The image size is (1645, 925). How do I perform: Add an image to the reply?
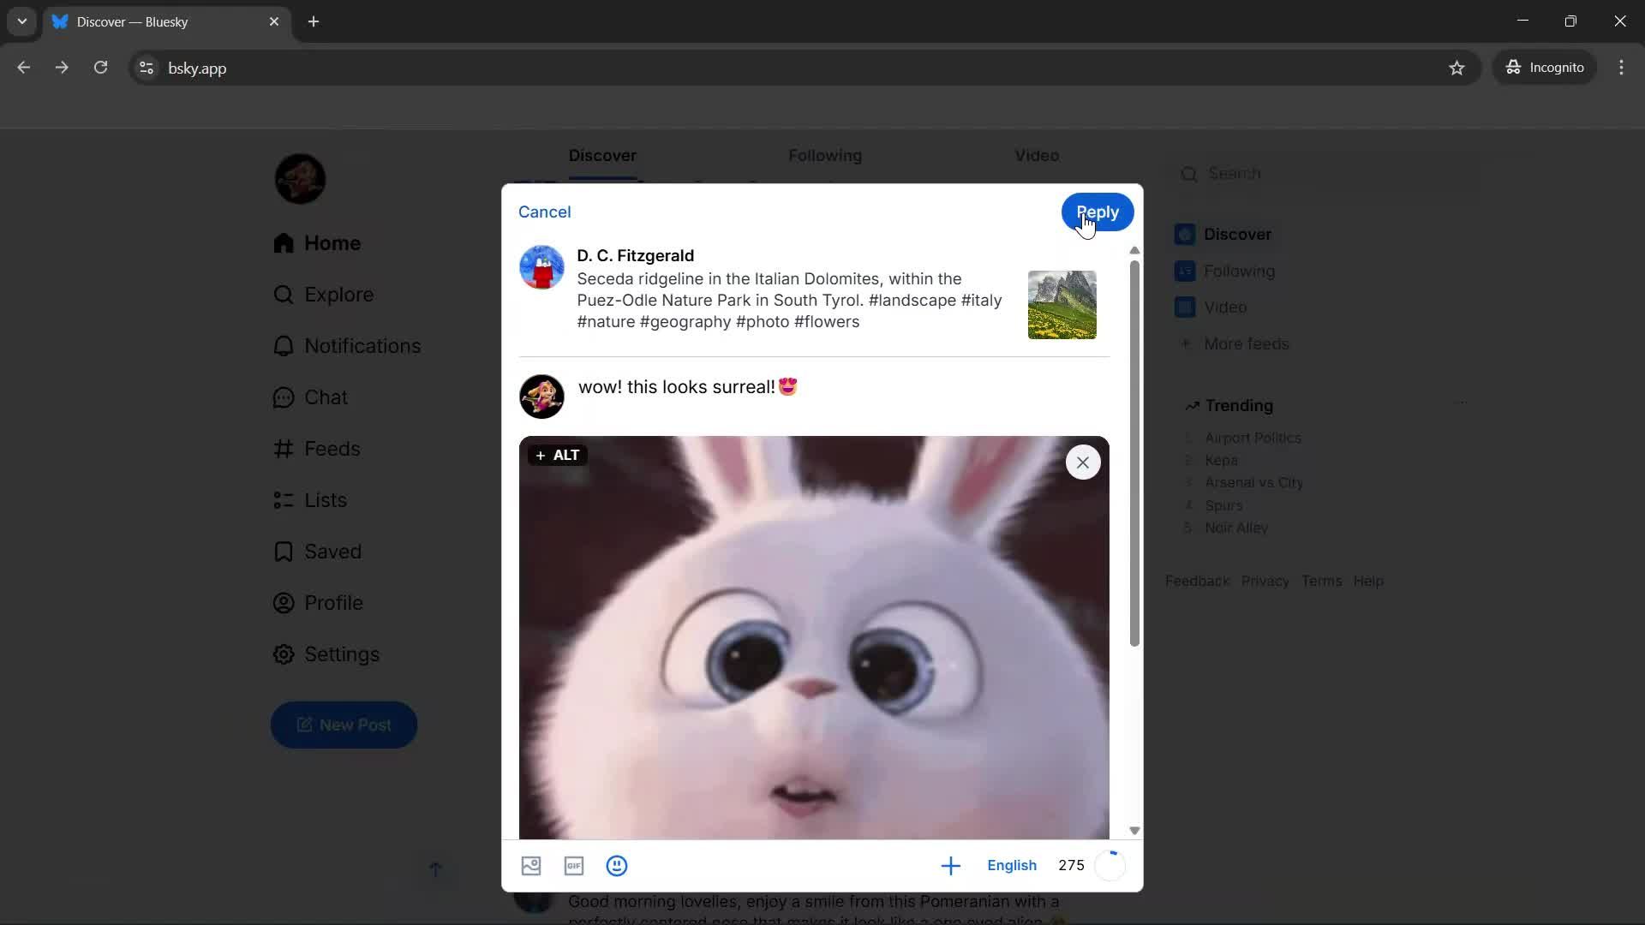pyautogui.click(x=531, y=866)
